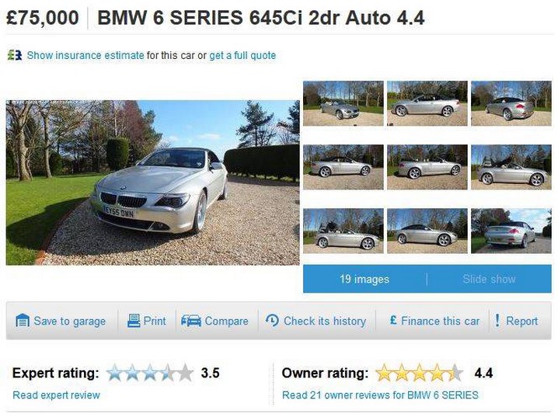Click the green pound insurance estimate icon

click(15, 55)
